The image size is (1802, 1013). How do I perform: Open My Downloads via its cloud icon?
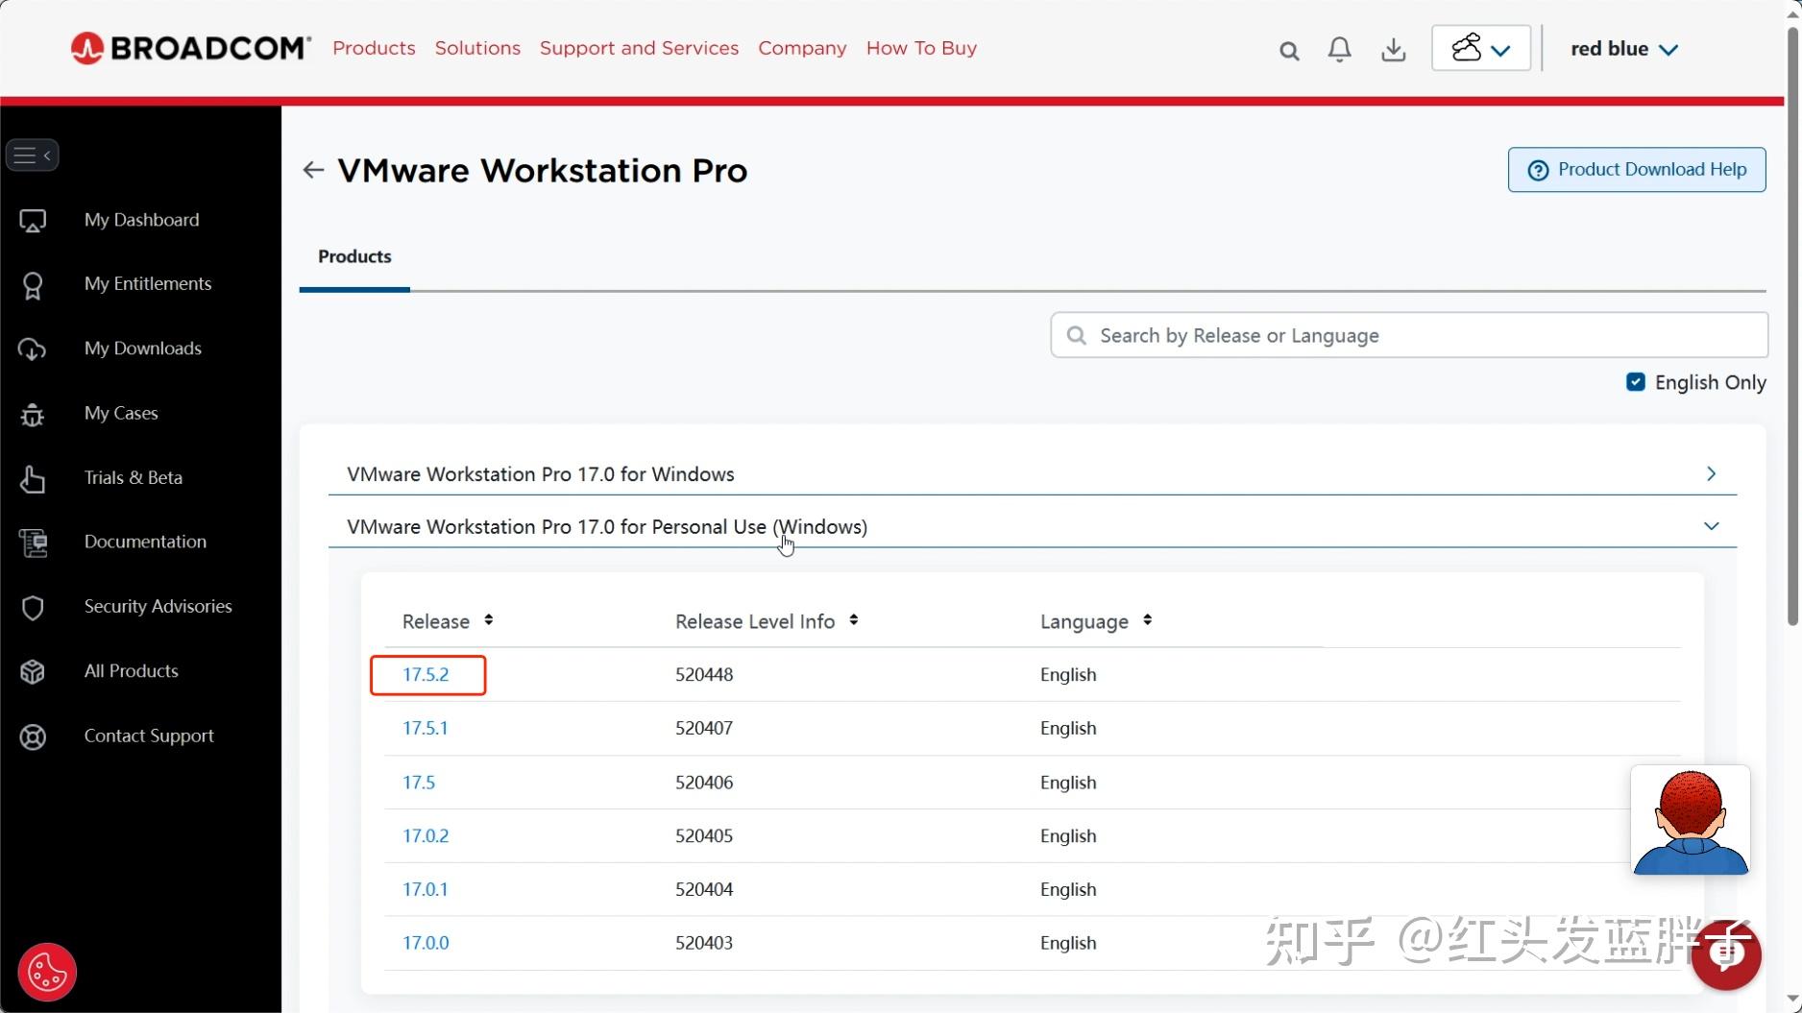point(33,349)
